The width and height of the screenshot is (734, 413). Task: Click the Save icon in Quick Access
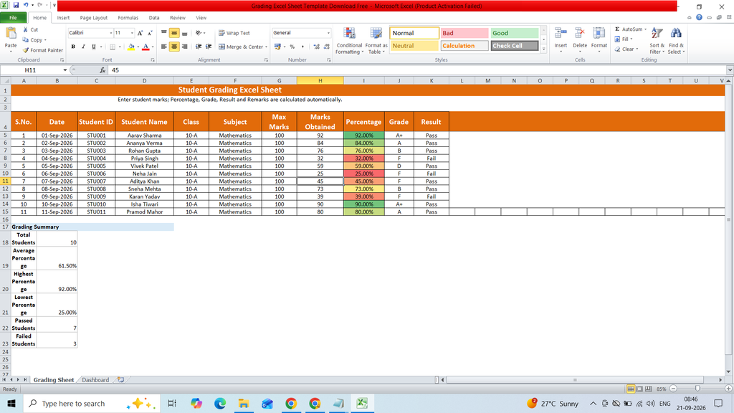point(16,5)
